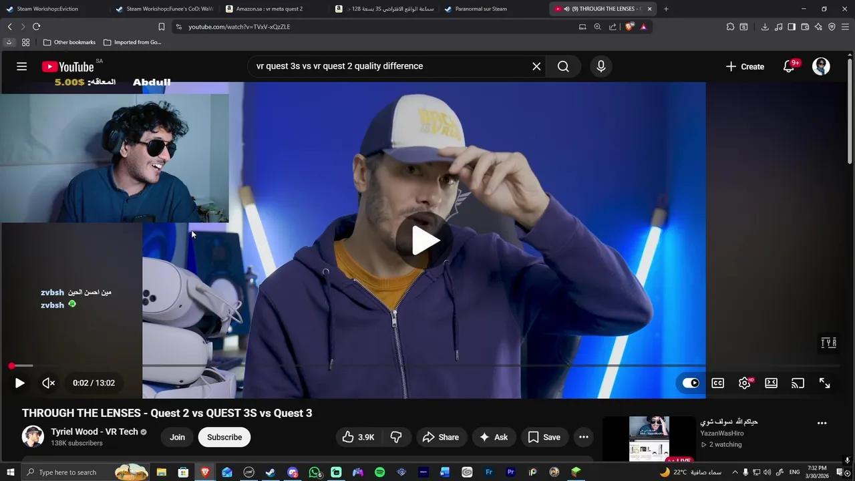
Task: Open video quality settings gear
Action: (x=745, y=383)
